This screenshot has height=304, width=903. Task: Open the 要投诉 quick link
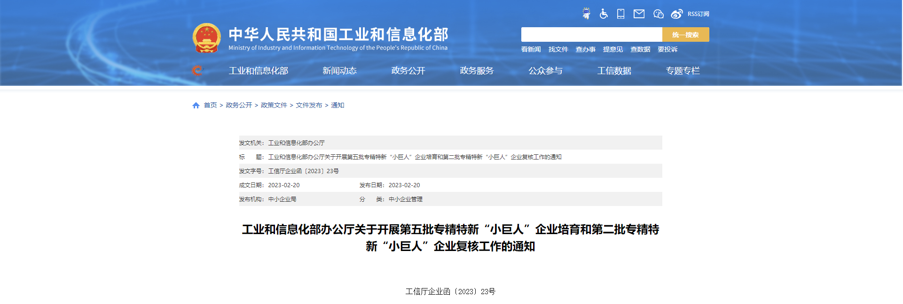(667, 49)
